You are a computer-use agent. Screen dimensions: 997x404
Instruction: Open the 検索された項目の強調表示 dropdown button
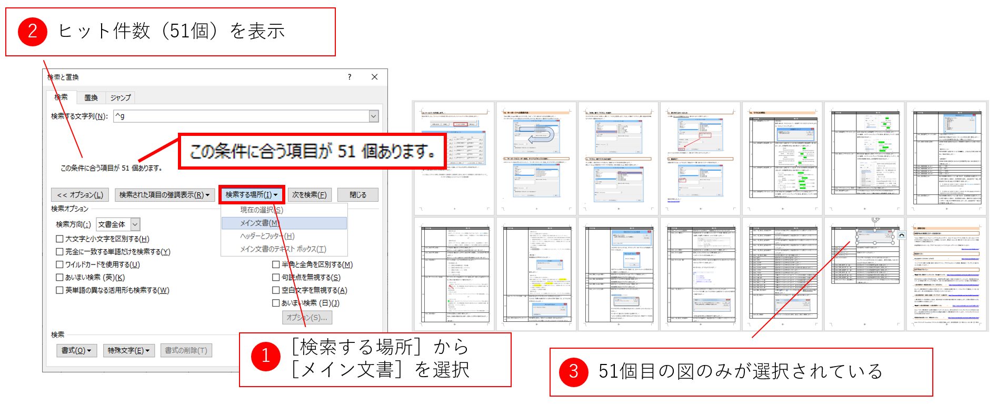pos(164,195)
